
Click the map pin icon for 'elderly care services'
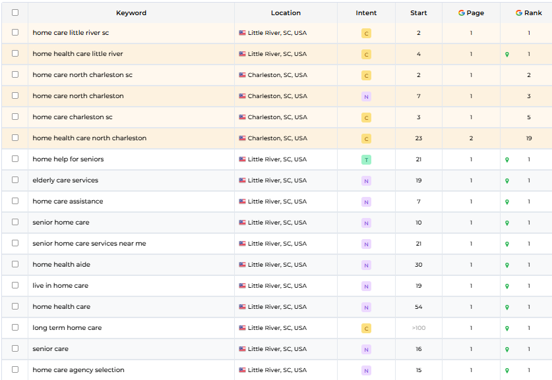[x=507, y=181]
